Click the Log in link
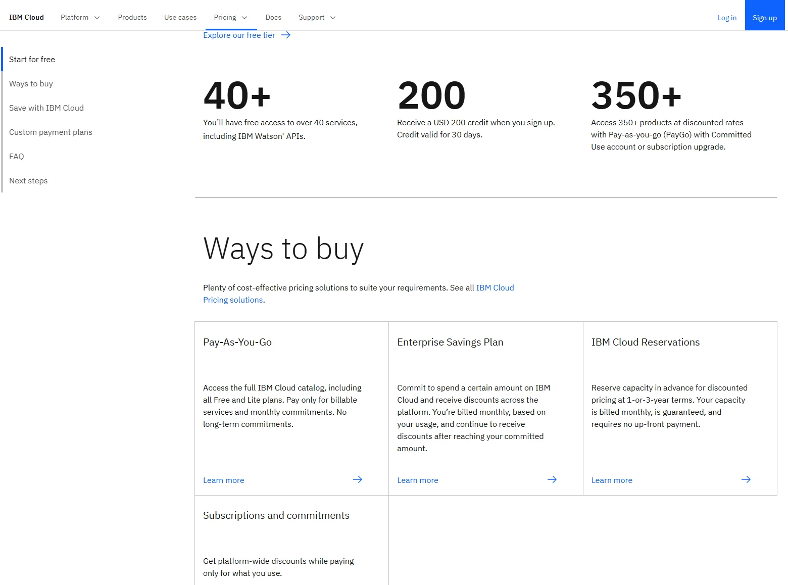Image resolution: width=788 pixels, height=585 pixels. pos(727,18)
